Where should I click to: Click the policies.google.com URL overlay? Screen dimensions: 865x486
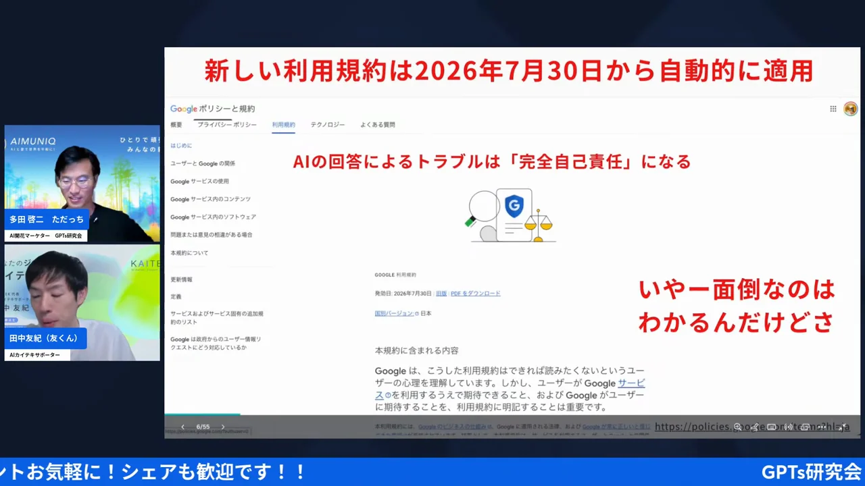752,427
